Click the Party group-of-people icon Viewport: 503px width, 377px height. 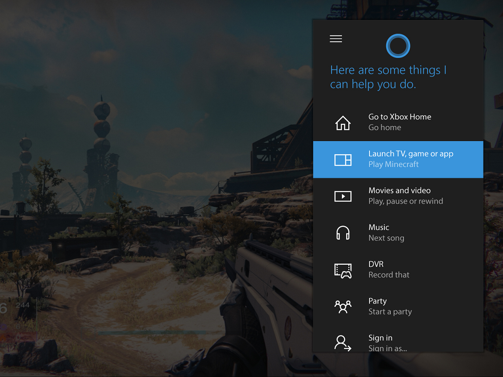(343, 306)
